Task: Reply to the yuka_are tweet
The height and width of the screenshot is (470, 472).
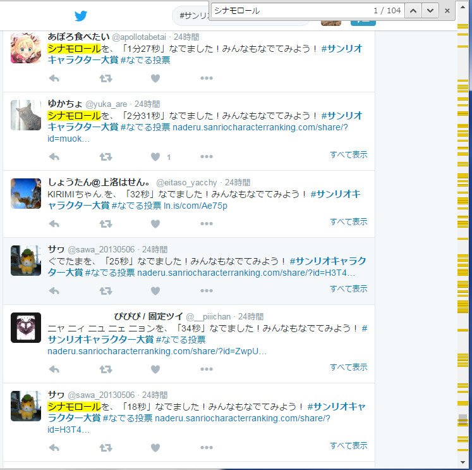Action: click(x=54, y=157)
